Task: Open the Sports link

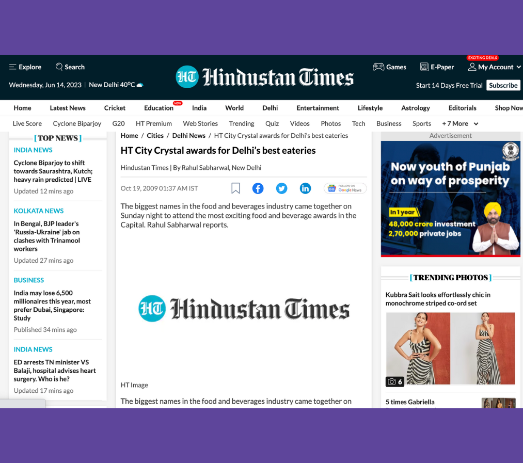Action: 422,124
